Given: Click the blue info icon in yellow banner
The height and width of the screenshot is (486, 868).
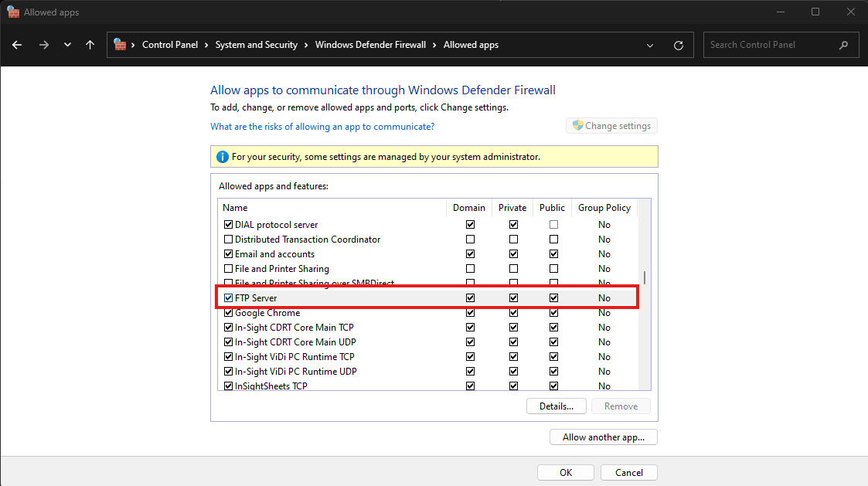Looking at the screenshot, I should tap(223, 157).
